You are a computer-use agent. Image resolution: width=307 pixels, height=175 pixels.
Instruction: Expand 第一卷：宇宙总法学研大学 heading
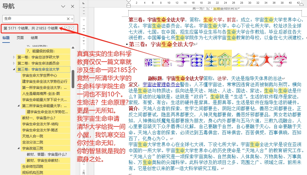14,57
